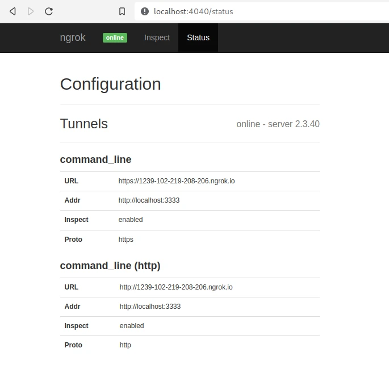Click the Configuration heading

tap(111, 84)
